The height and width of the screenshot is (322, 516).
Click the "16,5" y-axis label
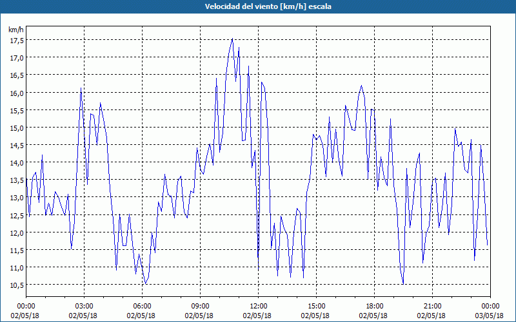point(17,75)
